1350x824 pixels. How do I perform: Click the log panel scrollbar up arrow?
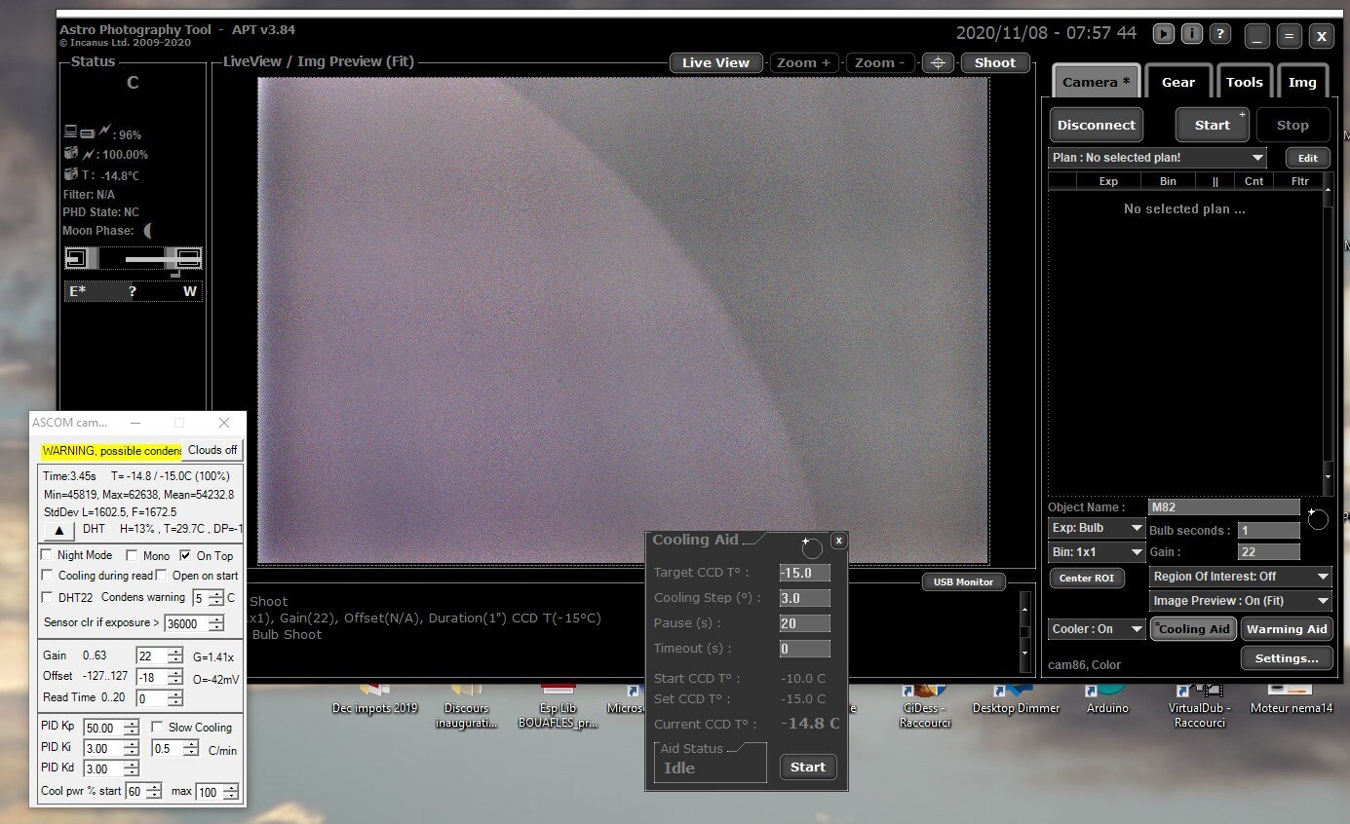(1024, 609)
